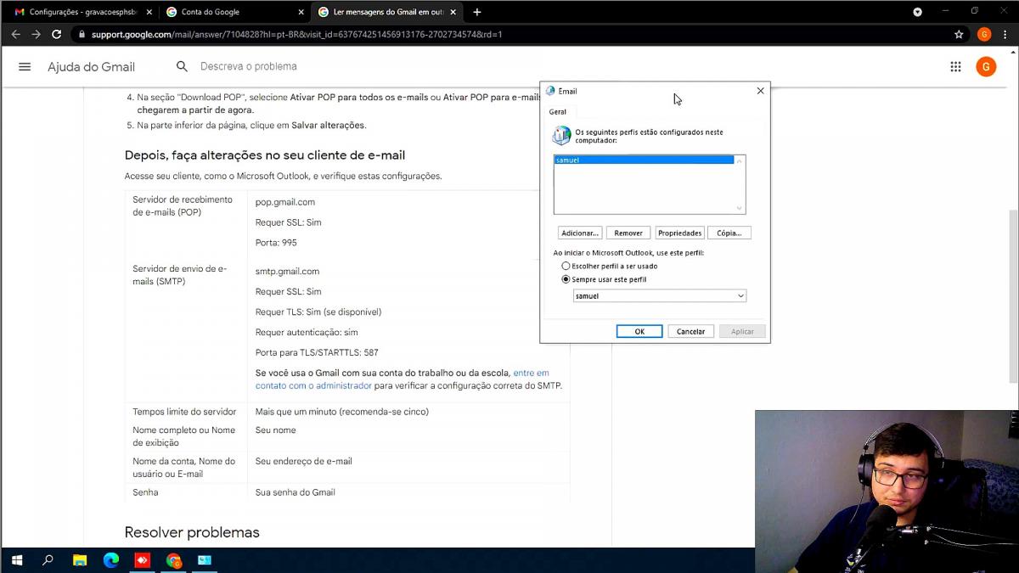This screenshot has height=573, width=1019.
Task: Click the Remover button
Action: [x=628, y=233]
